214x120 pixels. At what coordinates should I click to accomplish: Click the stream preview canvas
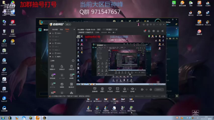tap(121, 60)
